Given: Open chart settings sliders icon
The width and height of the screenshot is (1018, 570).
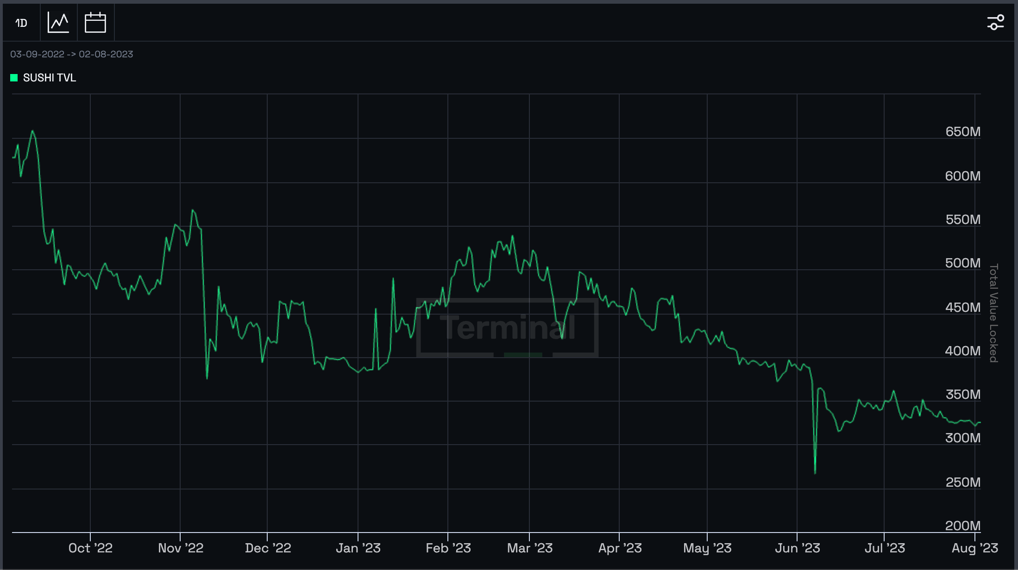Looking at the screenshot, I should [995, 22].
